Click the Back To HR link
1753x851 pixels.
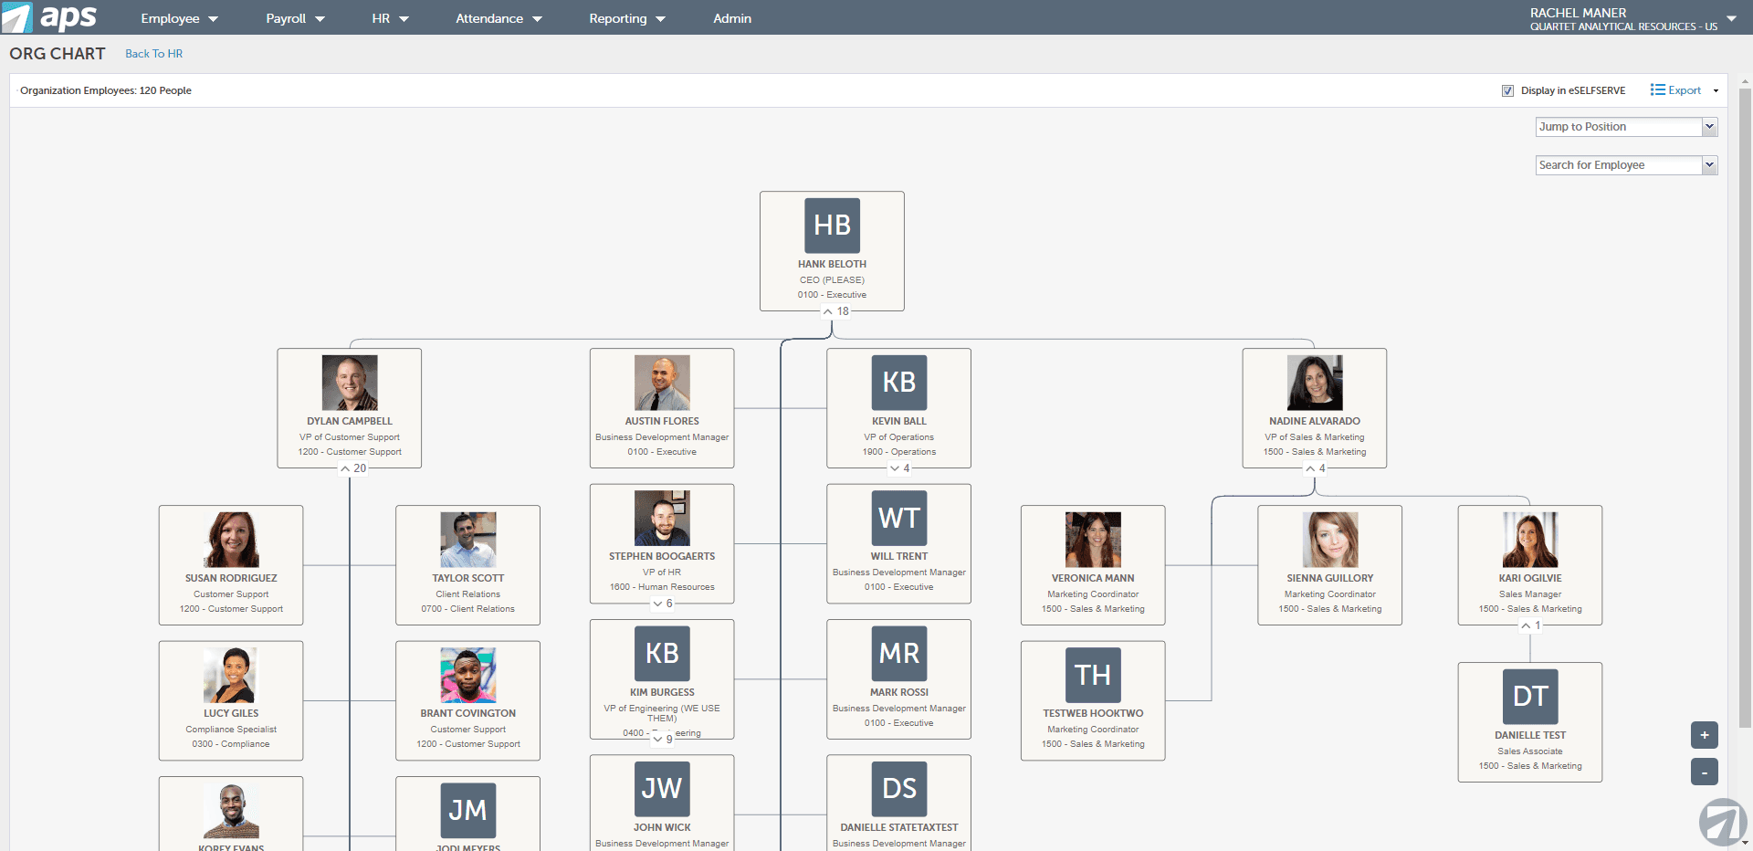pyautogui.click(x=153, y=54)
